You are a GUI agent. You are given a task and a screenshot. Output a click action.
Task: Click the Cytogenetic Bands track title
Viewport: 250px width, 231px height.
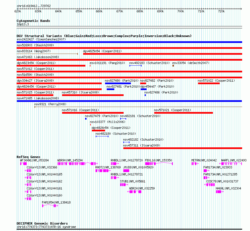coord(33,21)
